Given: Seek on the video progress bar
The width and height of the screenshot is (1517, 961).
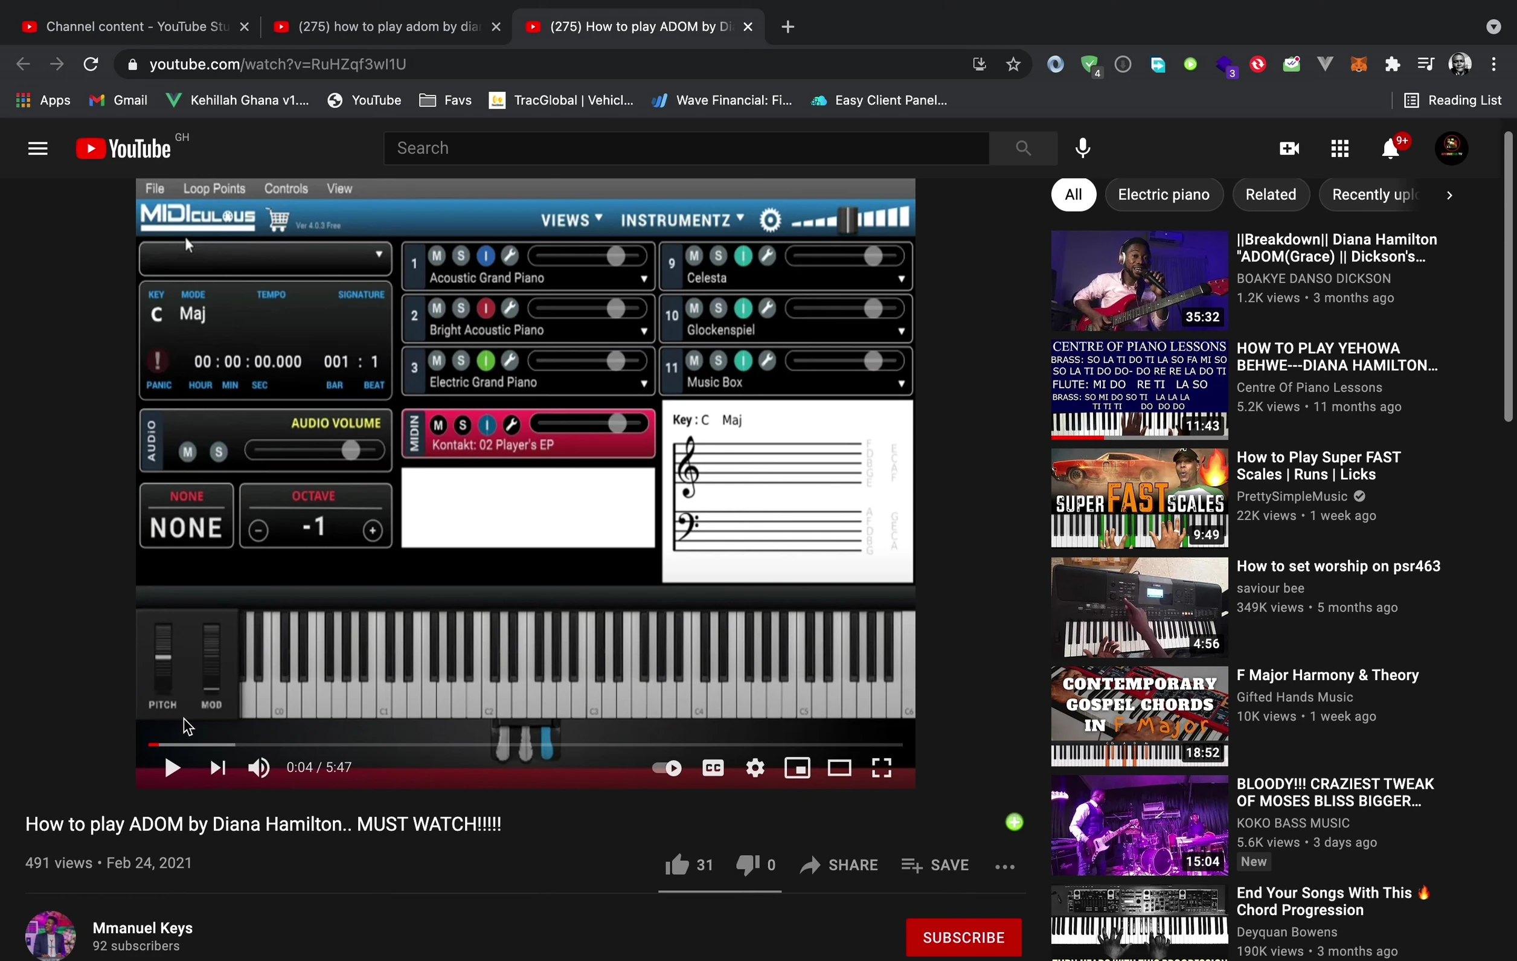Looking at the screenshot, I should click(525, 744).
